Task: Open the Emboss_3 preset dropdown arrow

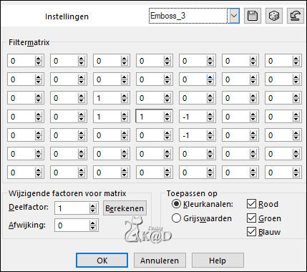Action: 234,16
